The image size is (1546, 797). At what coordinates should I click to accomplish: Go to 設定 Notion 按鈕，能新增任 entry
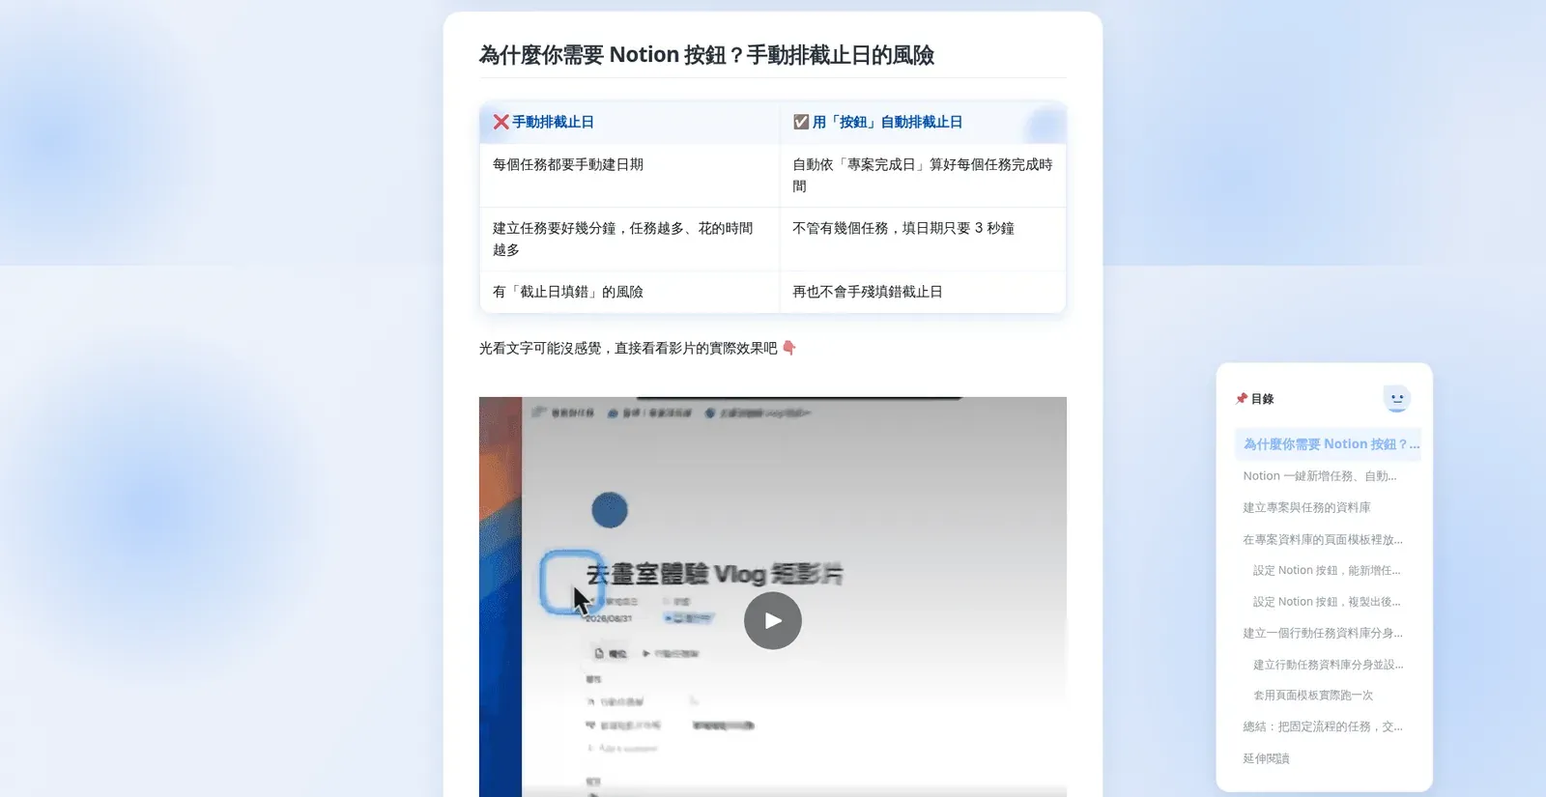pyautogui.click(x=1326, y=570)
